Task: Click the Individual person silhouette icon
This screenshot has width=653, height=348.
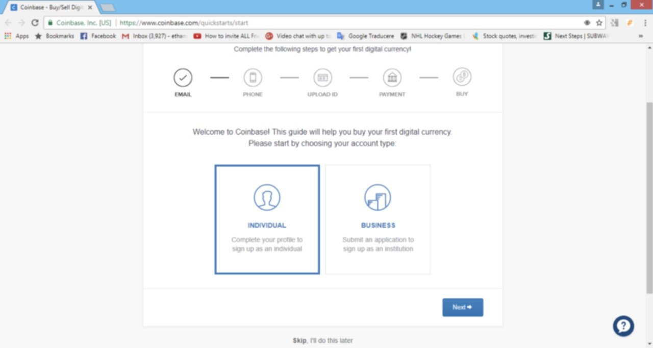Action: point(267,197)
